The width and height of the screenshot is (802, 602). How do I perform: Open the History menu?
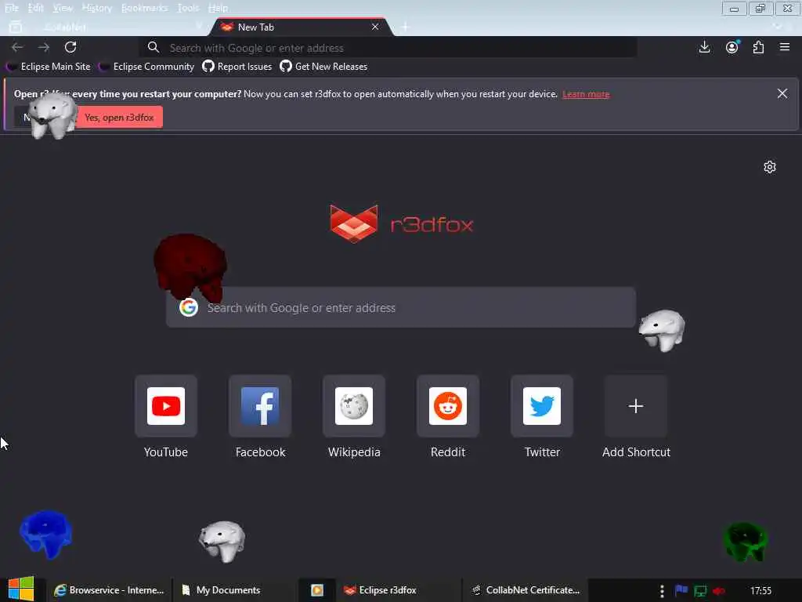click(96, 8)
